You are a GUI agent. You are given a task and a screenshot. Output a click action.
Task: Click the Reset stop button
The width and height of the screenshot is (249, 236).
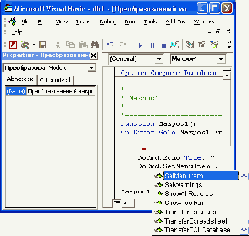pyautogui.click(x=164, y=46)
